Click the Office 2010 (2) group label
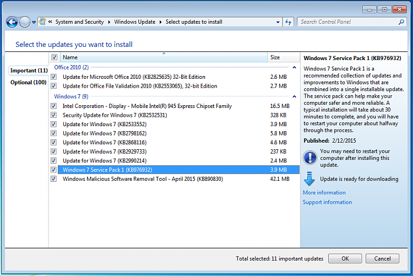Viewport: 413px width, 276px height. (72, 67)
